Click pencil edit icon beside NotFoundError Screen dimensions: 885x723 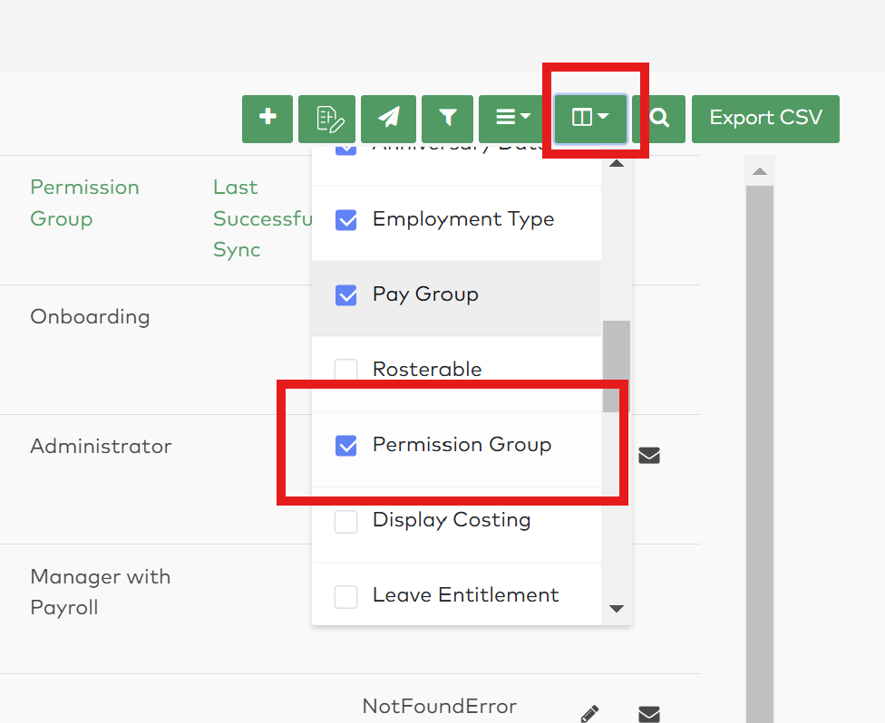click(589, 713)
